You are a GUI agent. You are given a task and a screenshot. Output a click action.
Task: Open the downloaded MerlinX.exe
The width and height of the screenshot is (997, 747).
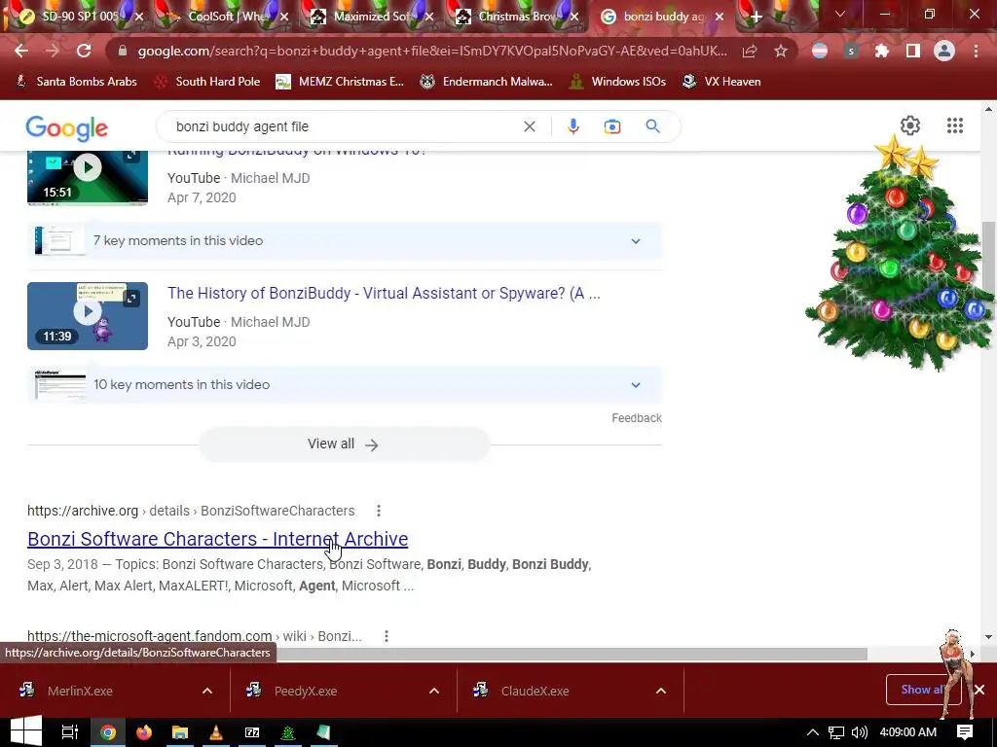click(x=80, y=692)
